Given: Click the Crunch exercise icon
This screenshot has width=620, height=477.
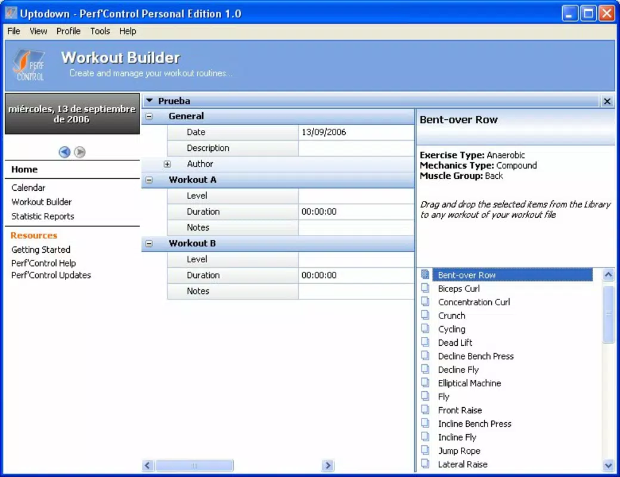Looking at the screenshot, I should coord(425,315).
